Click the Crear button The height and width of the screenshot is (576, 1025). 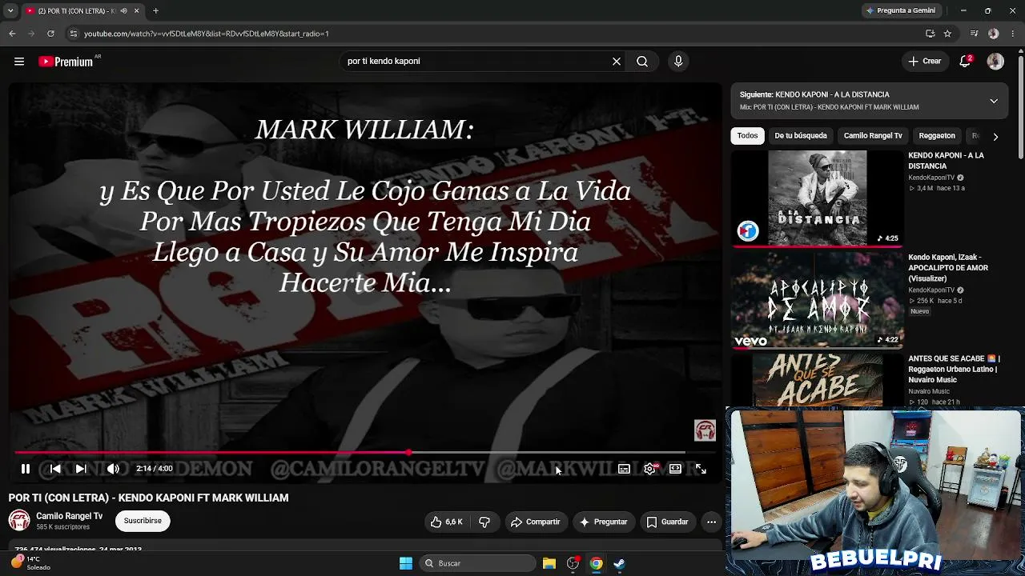[x=925, y=61]
